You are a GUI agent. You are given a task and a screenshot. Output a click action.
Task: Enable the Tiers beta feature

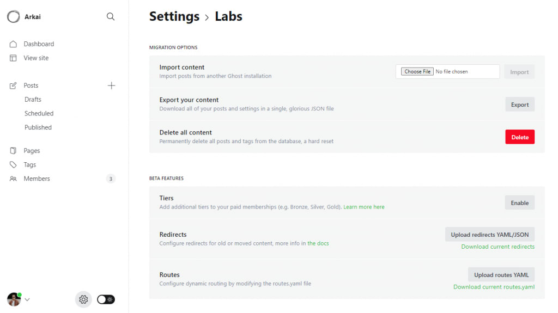[x=519, y=202]
